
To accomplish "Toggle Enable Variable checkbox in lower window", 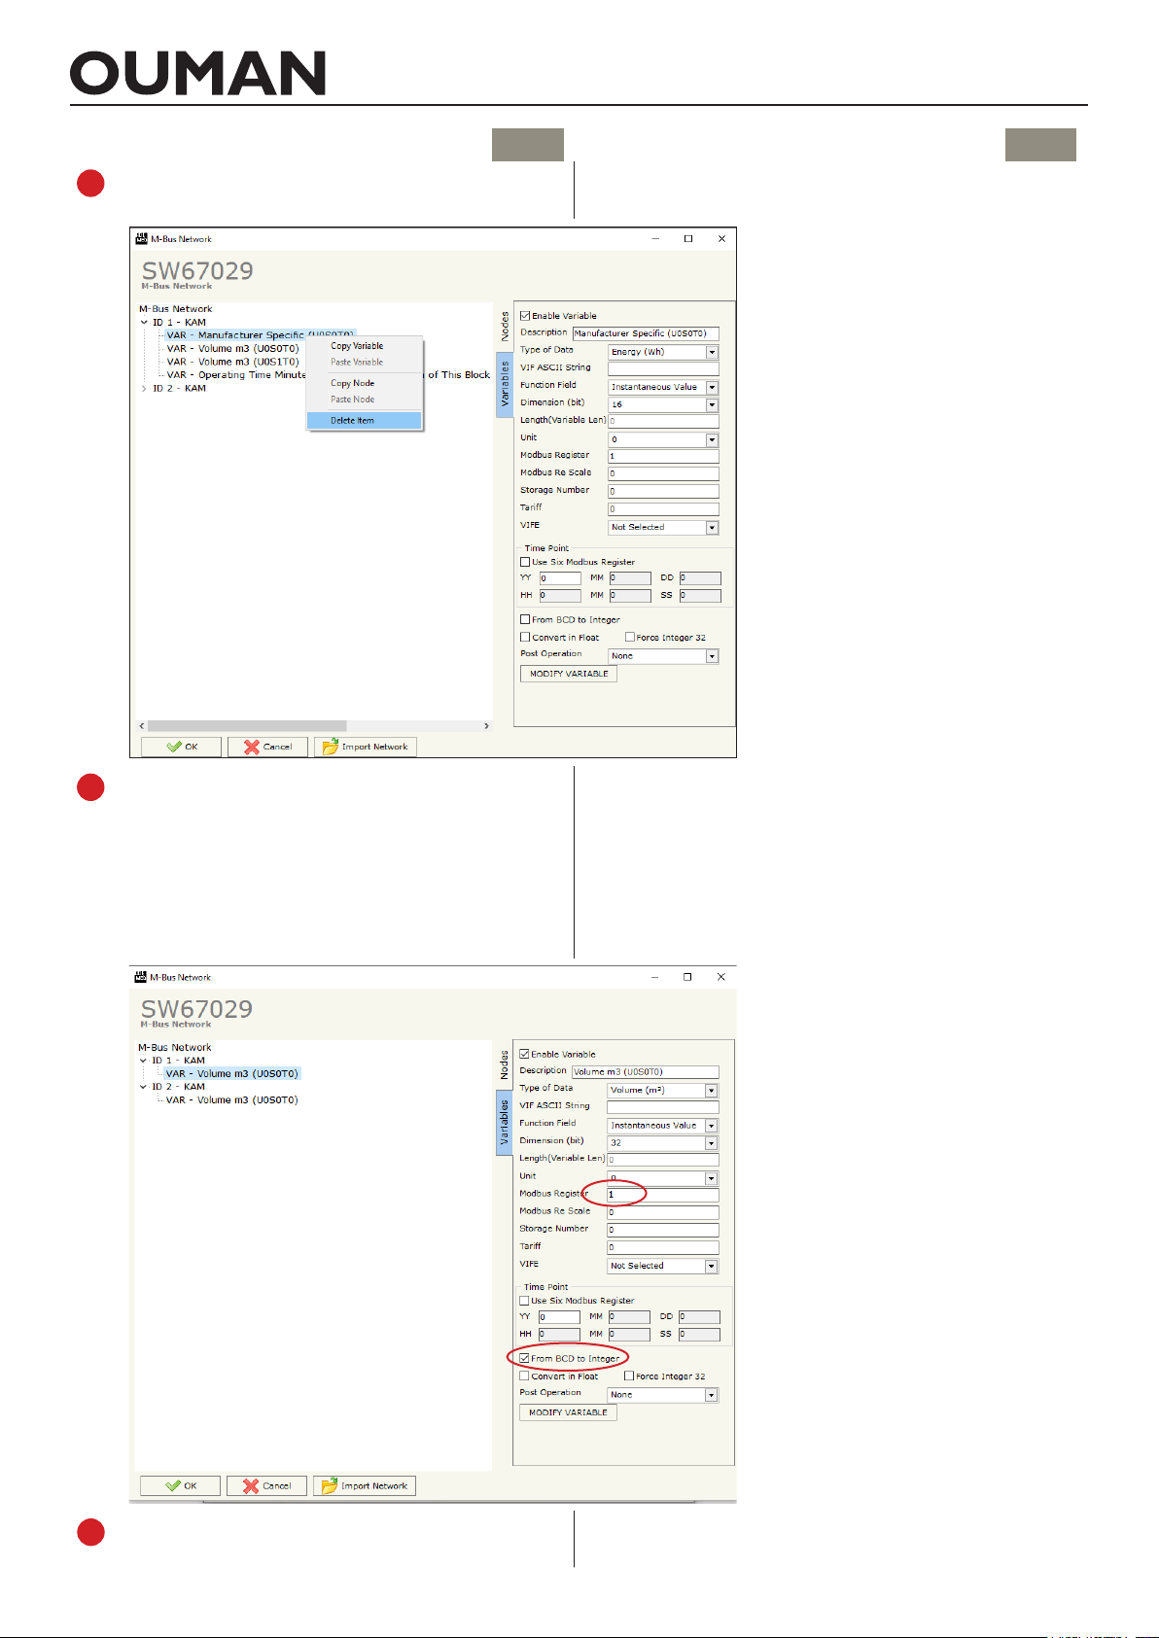I will point(524,1054).
